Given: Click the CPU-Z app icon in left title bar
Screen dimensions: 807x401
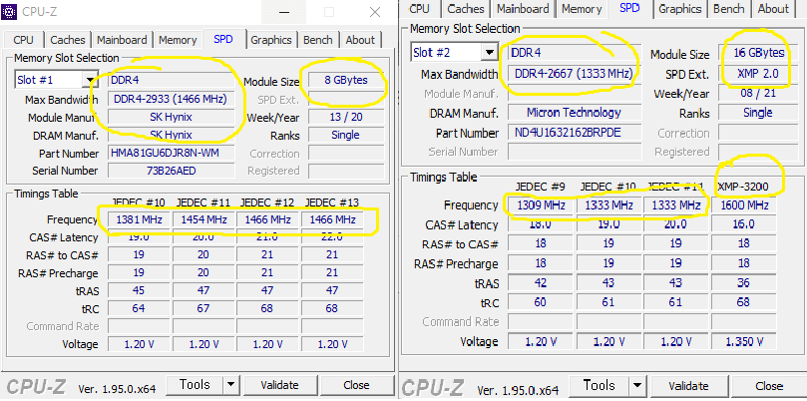Looking at the screenshot, I should click(x=11, y=12).
